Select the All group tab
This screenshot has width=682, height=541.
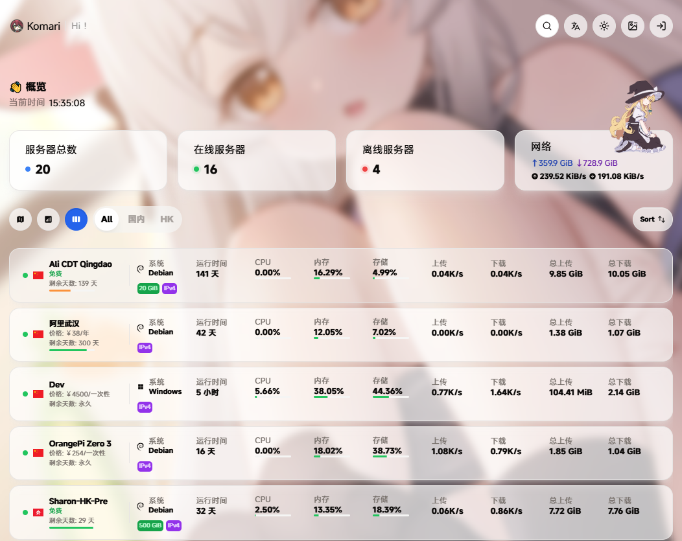(x=106, y=220)
